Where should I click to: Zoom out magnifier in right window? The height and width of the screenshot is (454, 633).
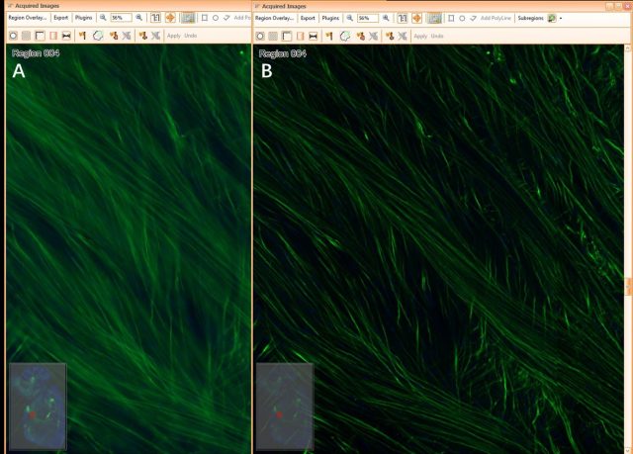350,18
